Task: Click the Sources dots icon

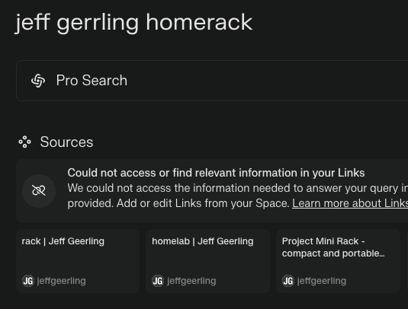Action: (x=24, y=142)
